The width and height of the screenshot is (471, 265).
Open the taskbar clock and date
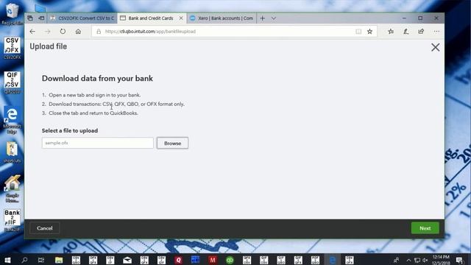(x=441, y=260)
